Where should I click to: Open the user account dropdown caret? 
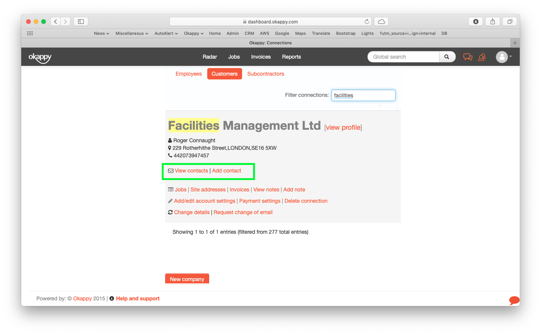511,57
